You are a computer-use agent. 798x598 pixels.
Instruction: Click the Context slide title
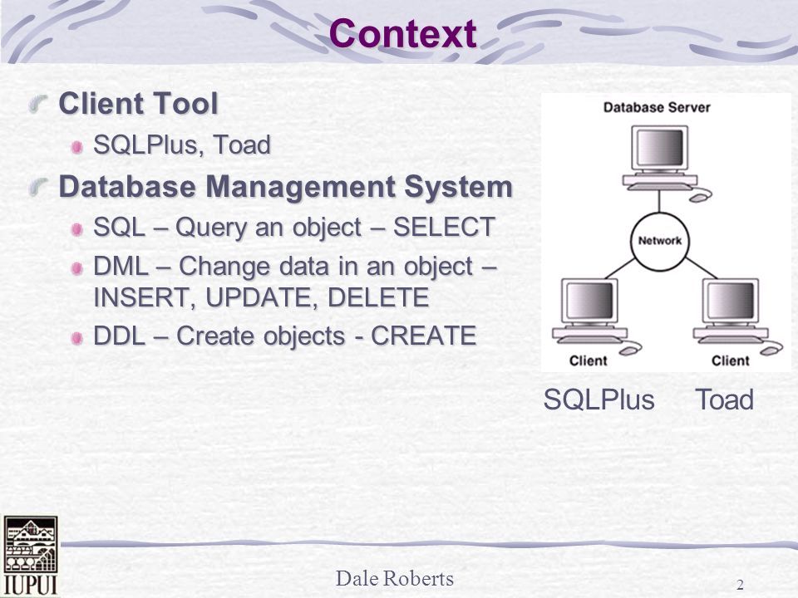pos(402,33)
